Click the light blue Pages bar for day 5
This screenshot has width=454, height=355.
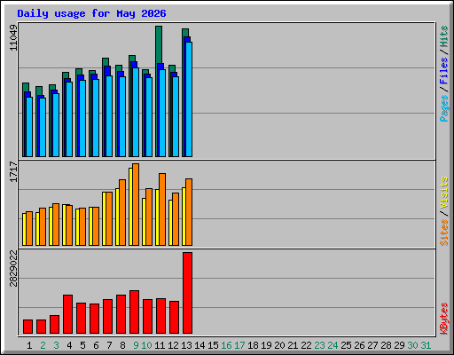[82, 118]
